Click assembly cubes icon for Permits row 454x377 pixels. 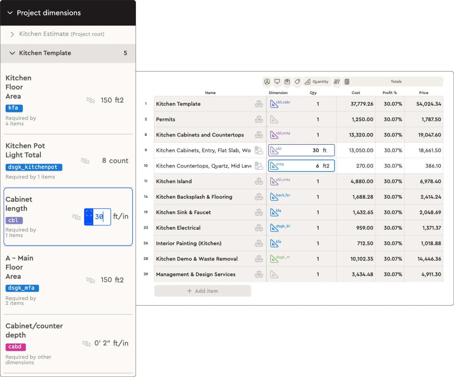click(x=259, y=119)
